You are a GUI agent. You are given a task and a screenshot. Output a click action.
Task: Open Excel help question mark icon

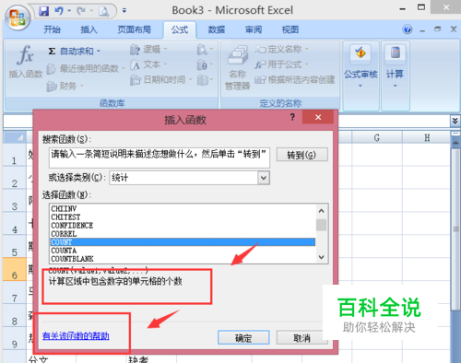pyautogui.click(x=408, y=29)
